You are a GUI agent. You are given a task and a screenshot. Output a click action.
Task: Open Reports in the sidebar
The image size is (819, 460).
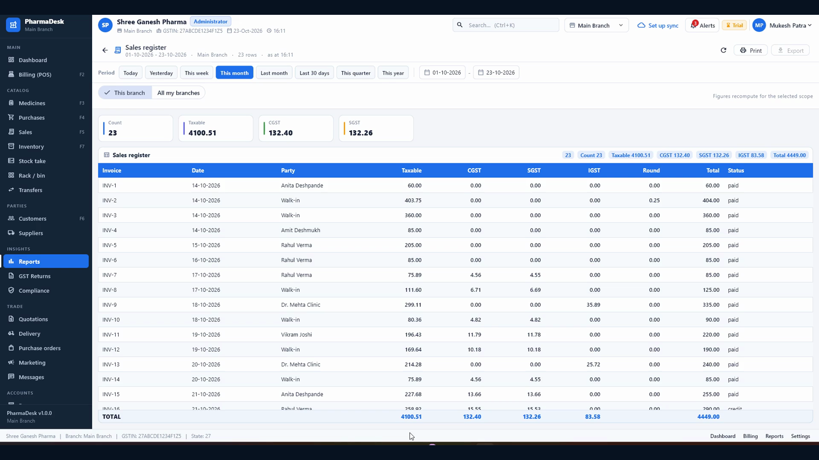point(46,261)
